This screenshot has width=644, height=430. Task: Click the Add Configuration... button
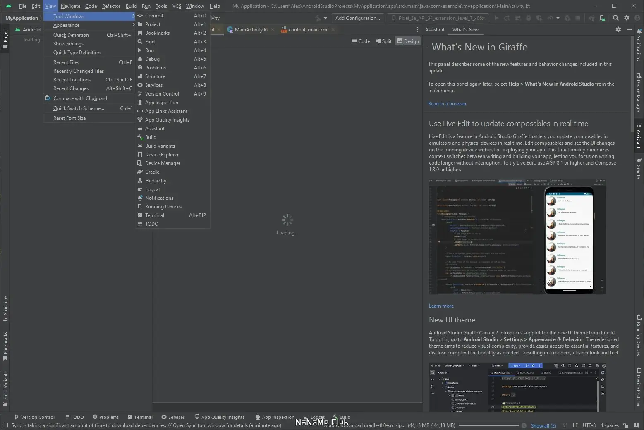coord(358,18)
